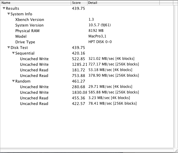
Task: Sort by the Name column header
Action: tap(36, 3)
